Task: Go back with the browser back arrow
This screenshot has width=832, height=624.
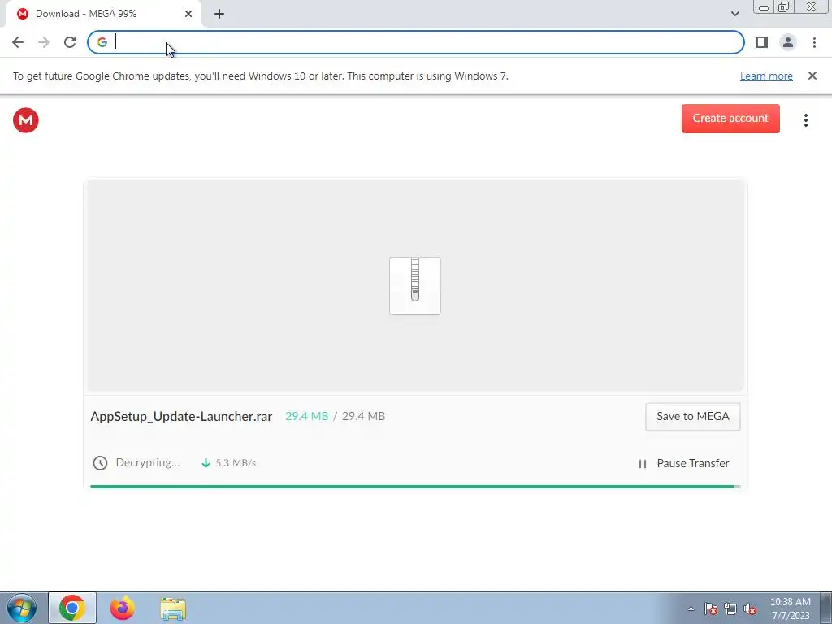Action: 18,42
